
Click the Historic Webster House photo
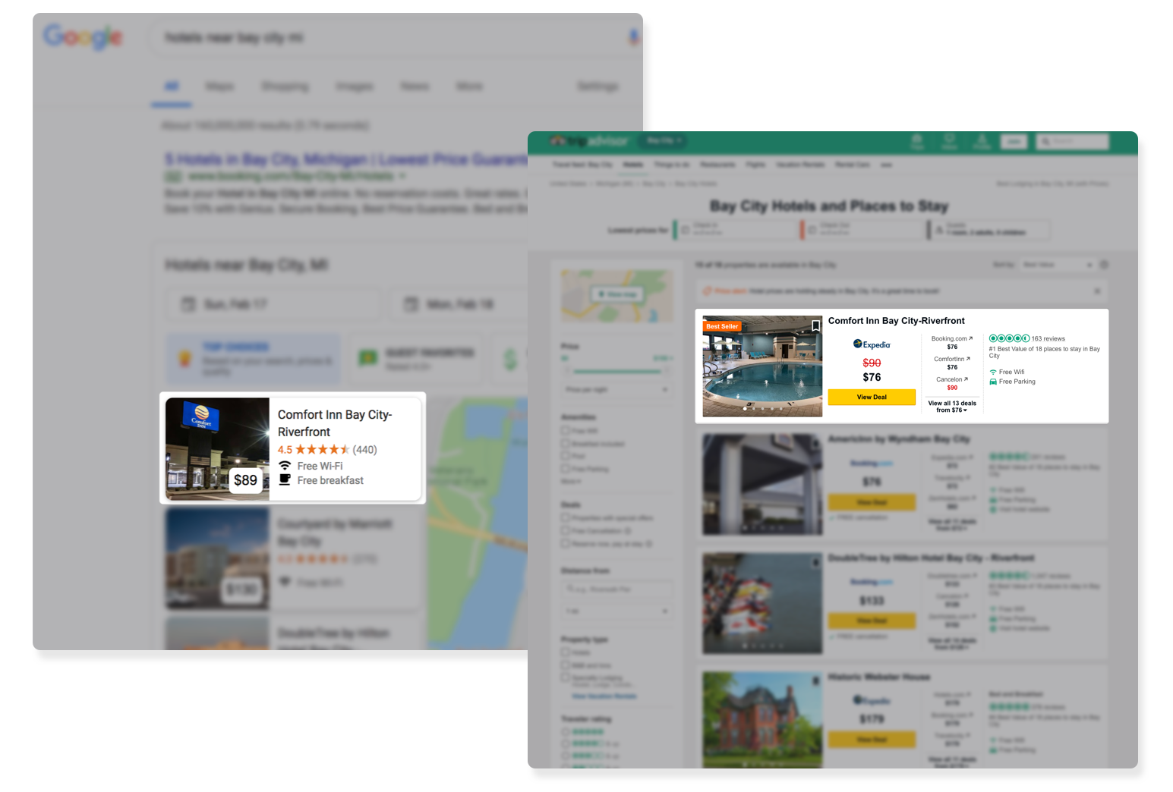(762, 719)
